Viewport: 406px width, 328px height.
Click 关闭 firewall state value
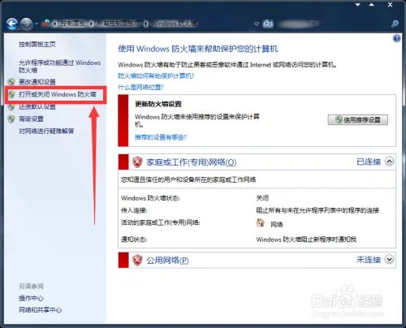click(x=262, y=198)
